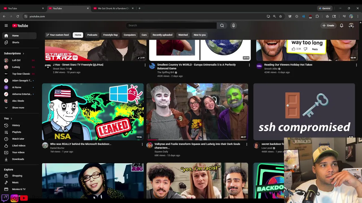Open options menu for Reading Our Viewers Holiday video
Screen dimensions: 362x203
pos(356,65)
